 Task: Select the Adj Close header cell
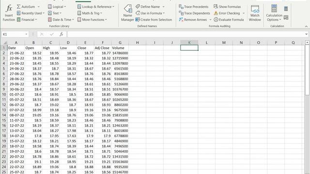(x=103, y=48)
